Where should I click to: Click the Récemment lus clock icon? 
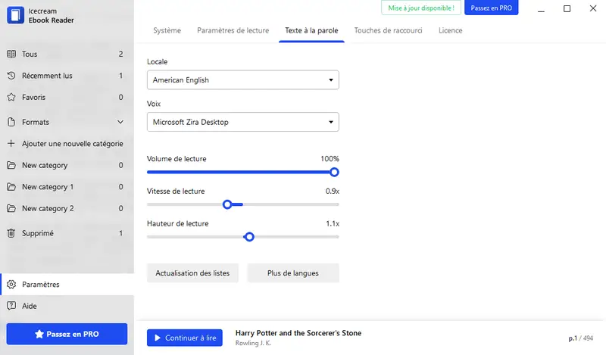[11, 76]
